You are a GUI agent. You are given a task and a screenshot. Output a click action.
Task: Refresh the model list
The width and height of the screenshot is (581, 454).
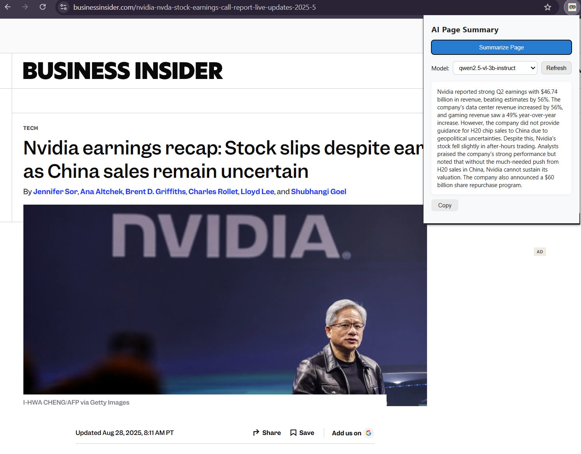556,68
